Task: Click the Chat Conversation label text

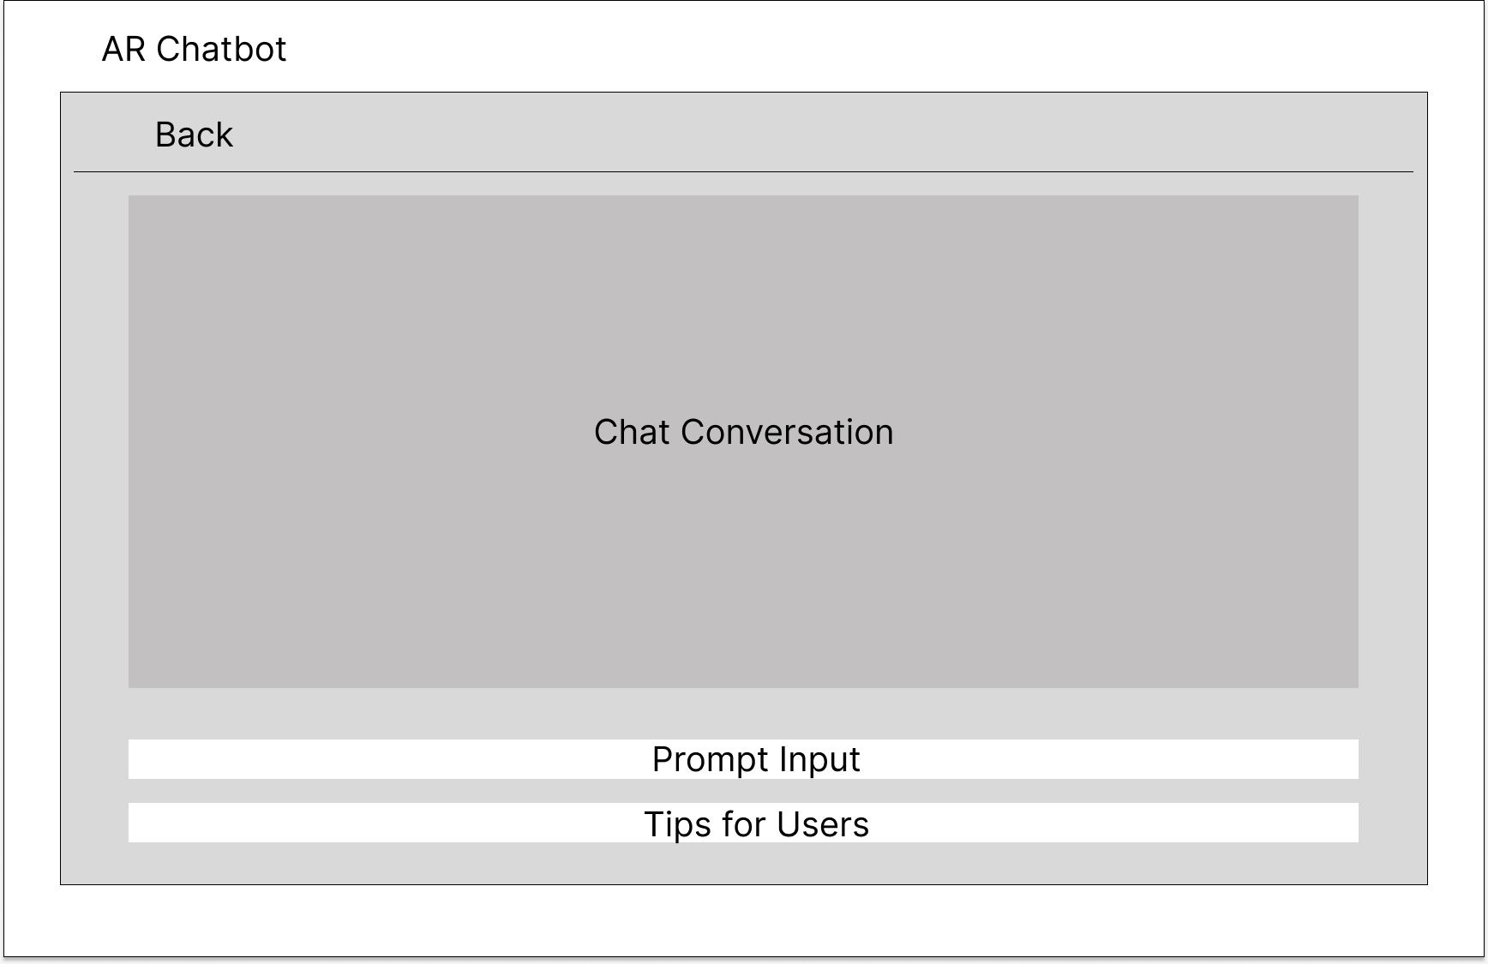Action: 743,432
